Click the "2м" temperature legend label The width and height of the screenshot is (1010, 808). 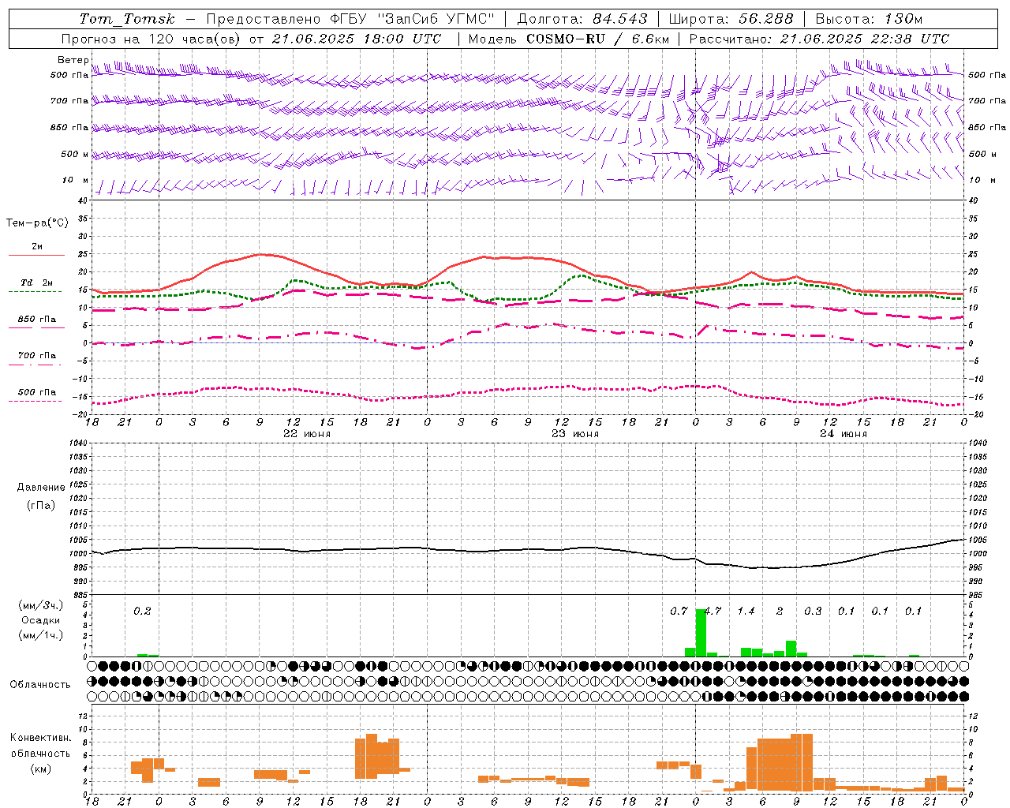(37, 247)
